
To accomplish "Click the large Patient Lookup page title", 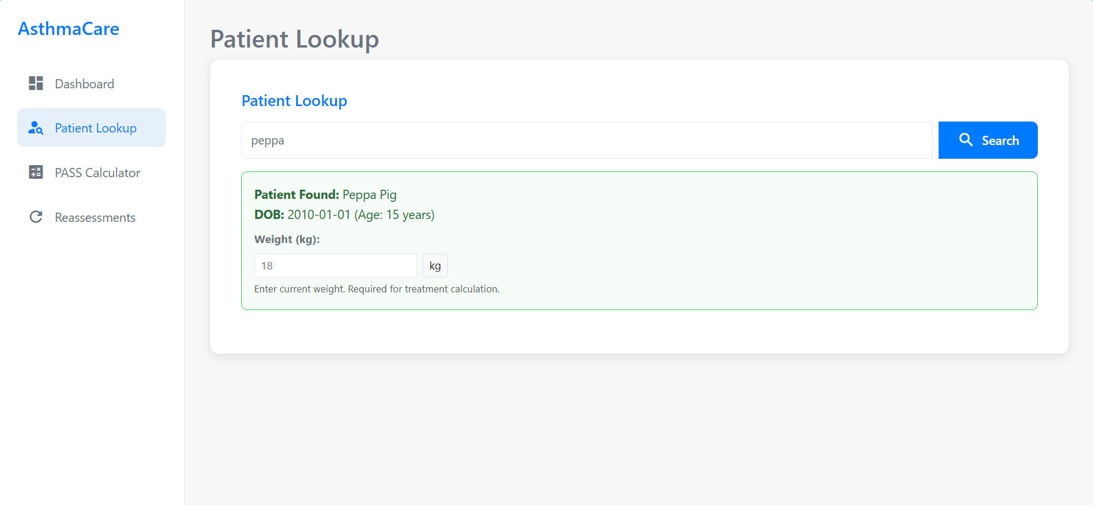I will click(294, 40).
